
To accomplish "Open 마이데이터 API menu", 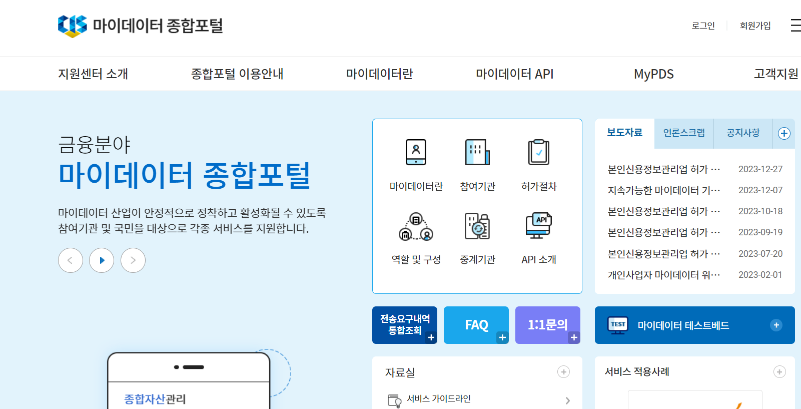I will [515, 74].
